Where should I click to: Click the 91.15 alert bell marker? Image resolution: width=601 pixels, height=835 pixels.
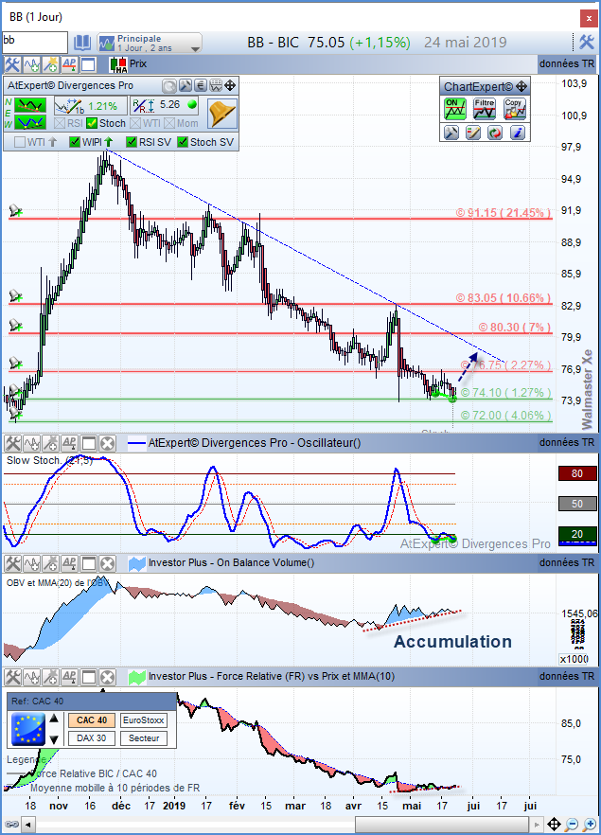pyautogui.click(x=15, y=211)
